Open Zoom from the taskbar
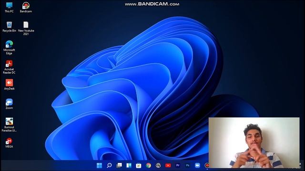 click(x=197, y=165)
